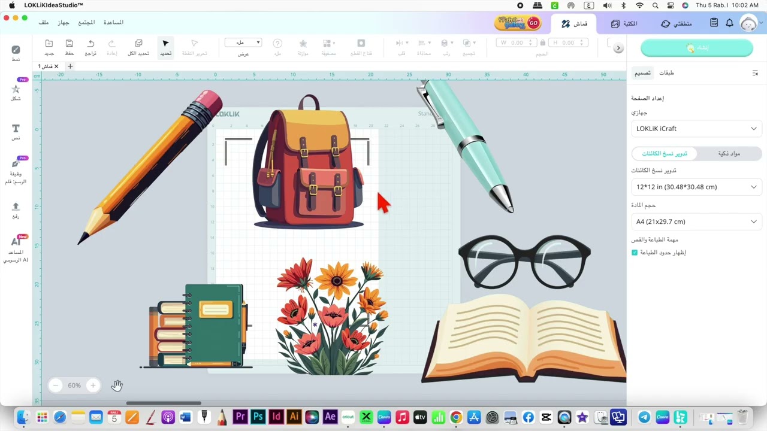
Task: Zoom in with the plus button
Action: coord(93,386)
